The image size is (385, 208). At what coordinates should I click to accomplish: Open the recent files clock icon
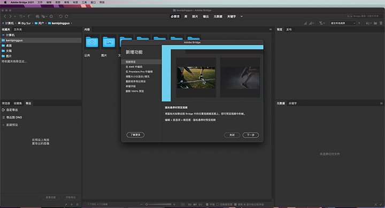pyautogui.click(x=21, y=17)
